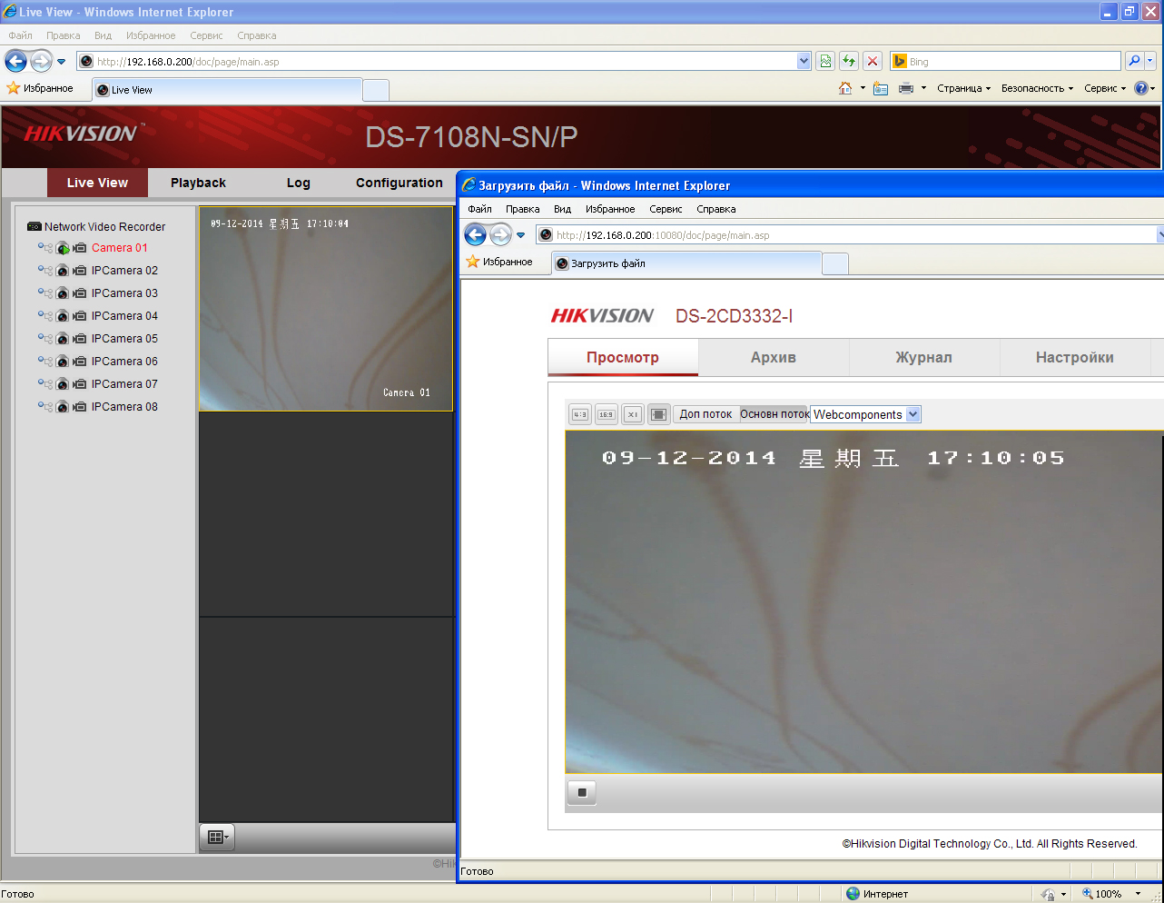
Task: Click live view camera icon of IPCamera 05
Action: (63, 339)
